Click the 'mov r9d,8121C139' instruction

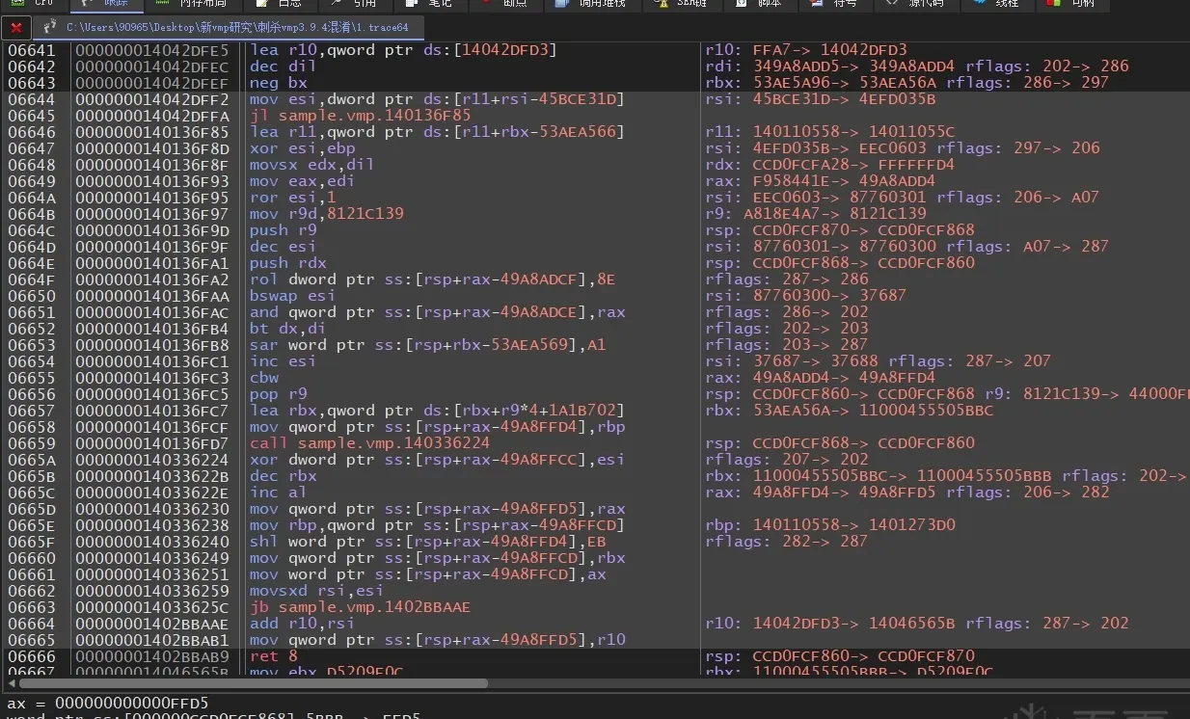point(326,214)
